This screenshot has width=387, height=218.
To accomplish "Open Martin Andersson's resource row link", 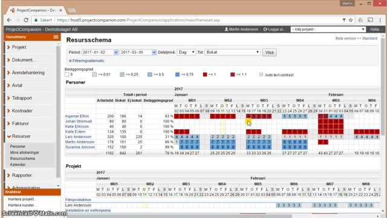I will point(80,142).
